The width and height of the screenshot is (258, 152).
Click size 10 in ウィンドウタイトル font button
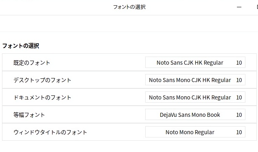239,132
